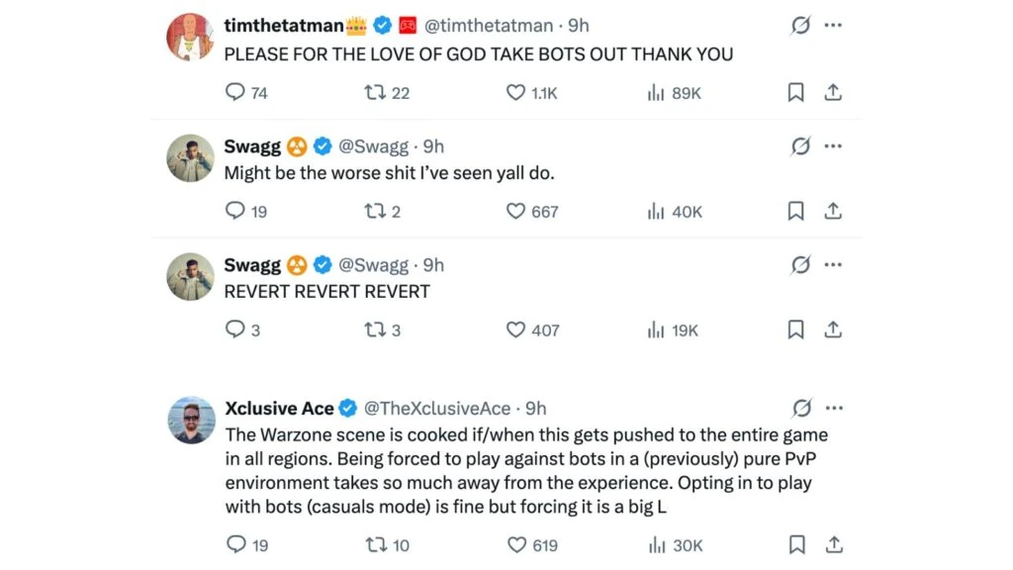Open the share menu on timthetatman's tweet
Viewport: 1013px width, 570px height.
(833, 92)
